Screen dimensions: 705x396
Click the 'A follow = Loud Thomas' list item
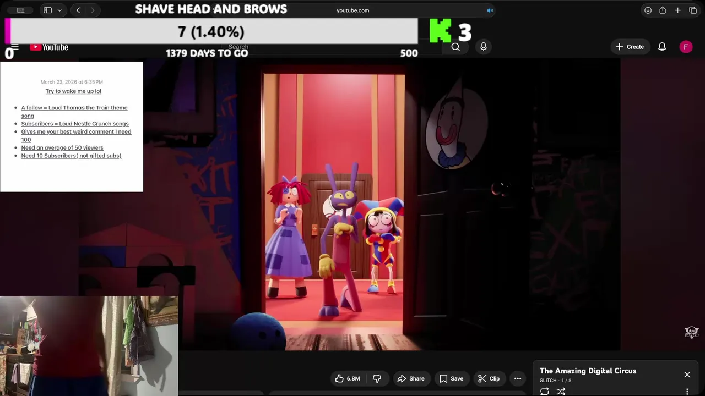pyautogui.click(x=74, y=112)
